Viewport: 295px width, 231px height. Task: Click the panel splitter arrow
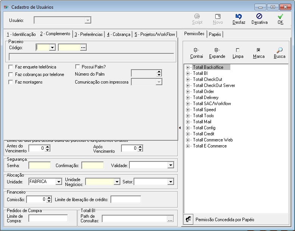[180, 128]
